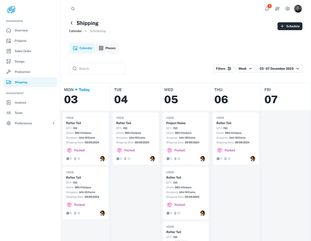The image size is (311, 241).
Task: Click the Sales Order sidebar icon
Action: tap(9, 51)
